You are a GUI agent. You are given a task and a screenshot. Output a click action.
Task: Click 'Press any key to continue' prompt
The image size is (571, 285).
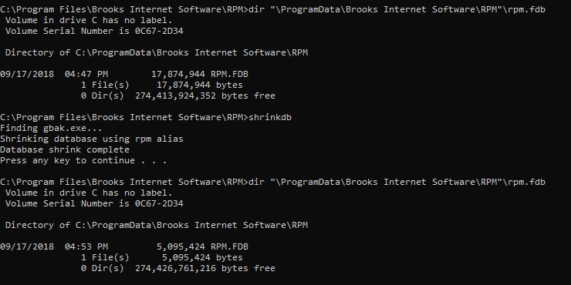[83, 160]
